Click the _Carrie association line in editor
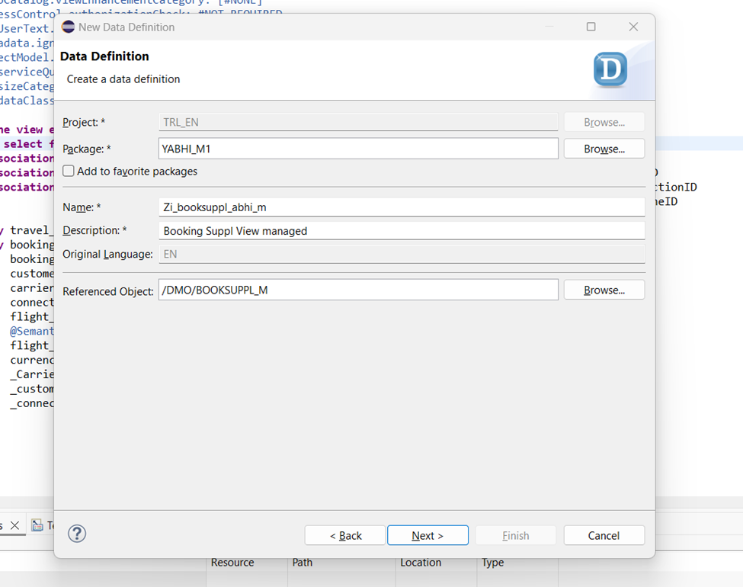743x587 pixels. (x=32, y=374)
